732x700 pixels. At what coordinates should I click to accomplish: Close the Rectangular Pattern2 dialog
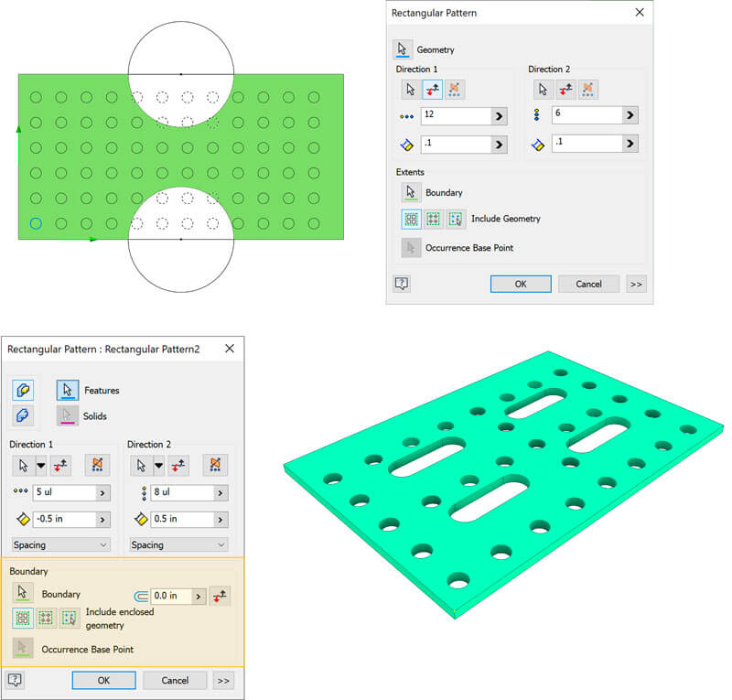click(x=230, y=349)
